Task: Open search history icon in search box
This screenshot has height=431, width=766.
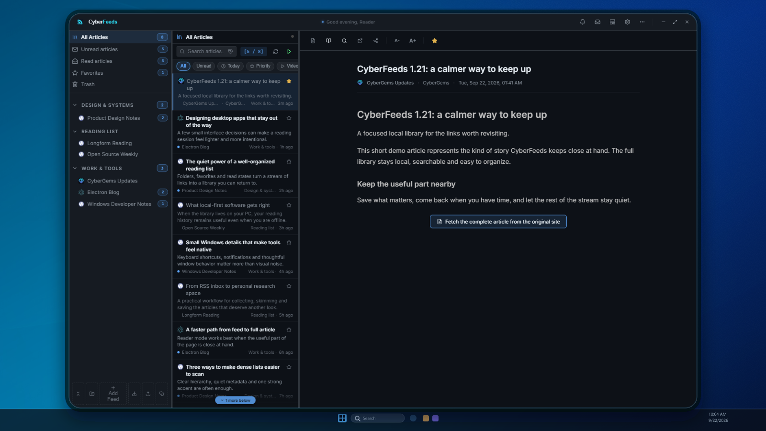Action: [230, 51]
